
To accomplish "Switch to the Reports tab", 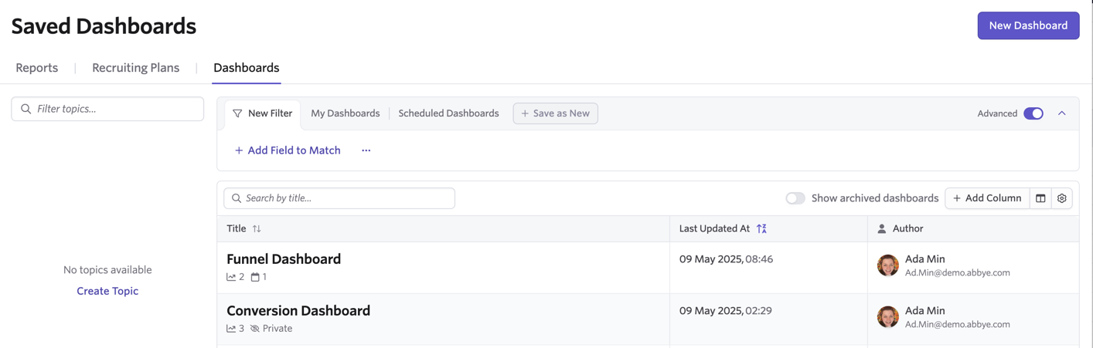I will point(37,68).
